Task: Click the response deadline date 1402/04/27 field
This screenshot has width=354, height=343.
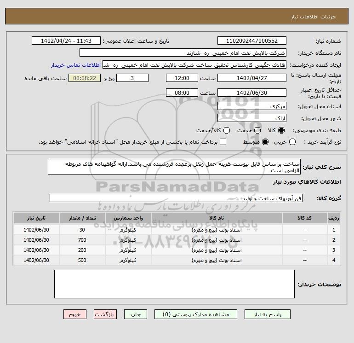Action: pyautogui.click(x=252, y=78)
